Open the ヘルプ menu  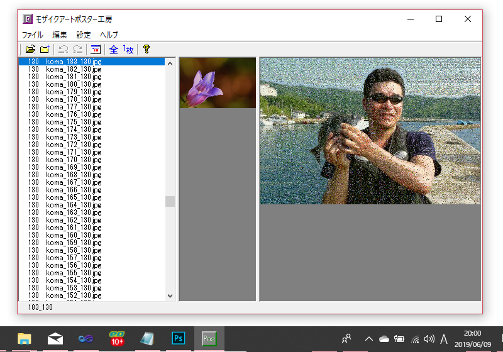pyautogui.click(x=109, y=35)
